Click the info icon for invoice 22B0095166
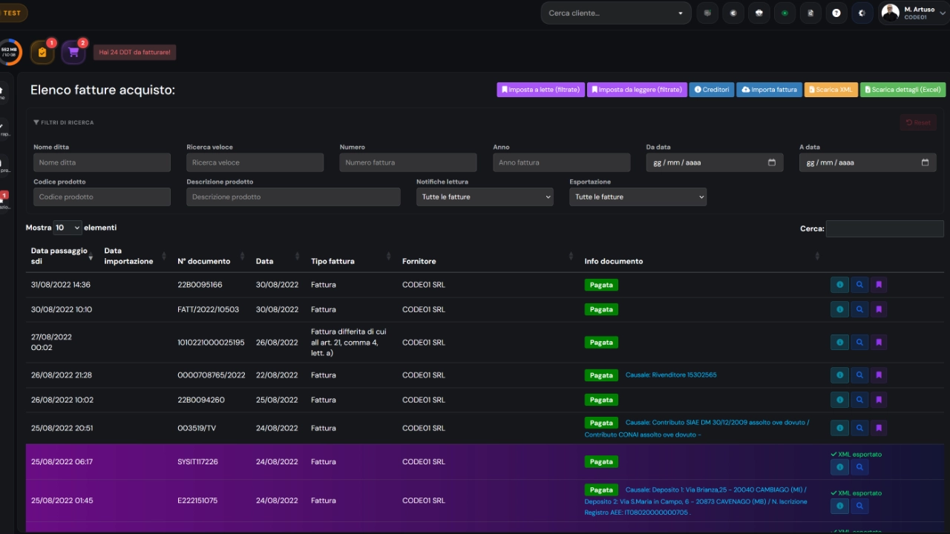Image resolution: width=950 pixels, height=534 pixels. (x=839, y=285)
